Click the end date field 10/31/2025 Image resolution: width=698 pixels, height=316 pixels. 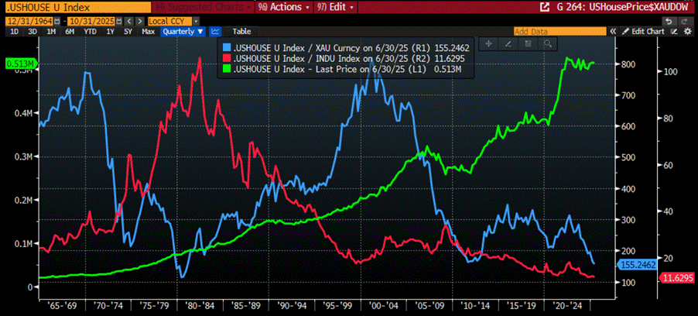[91, 21]
